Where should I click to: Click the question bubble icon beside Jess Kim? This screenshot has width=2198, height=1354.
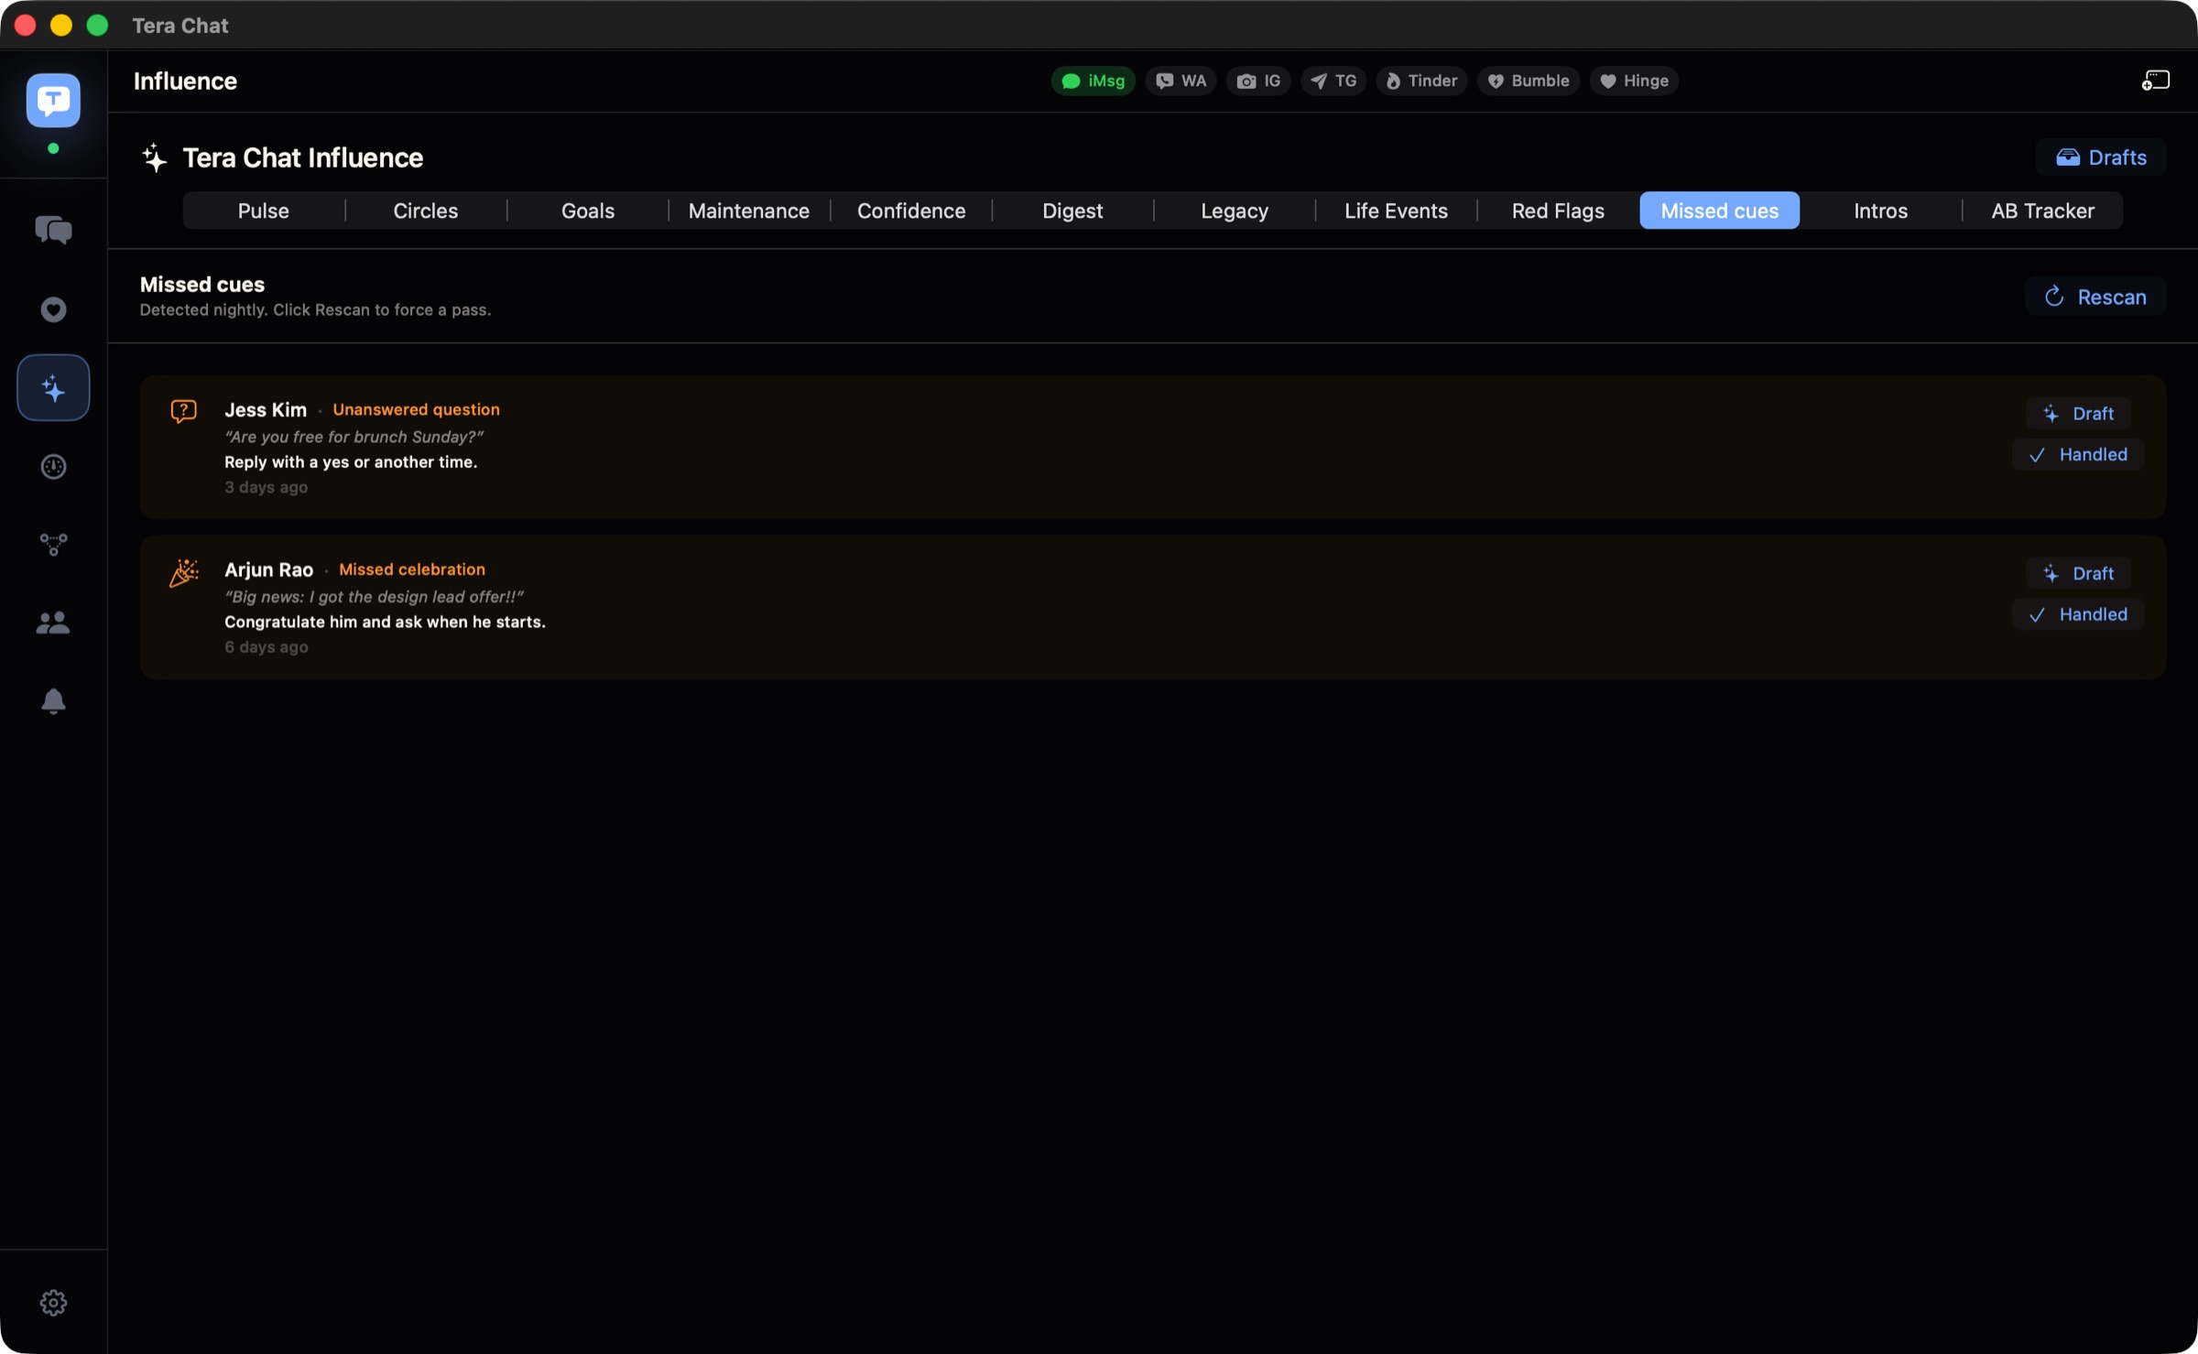(x=184, y=411)
